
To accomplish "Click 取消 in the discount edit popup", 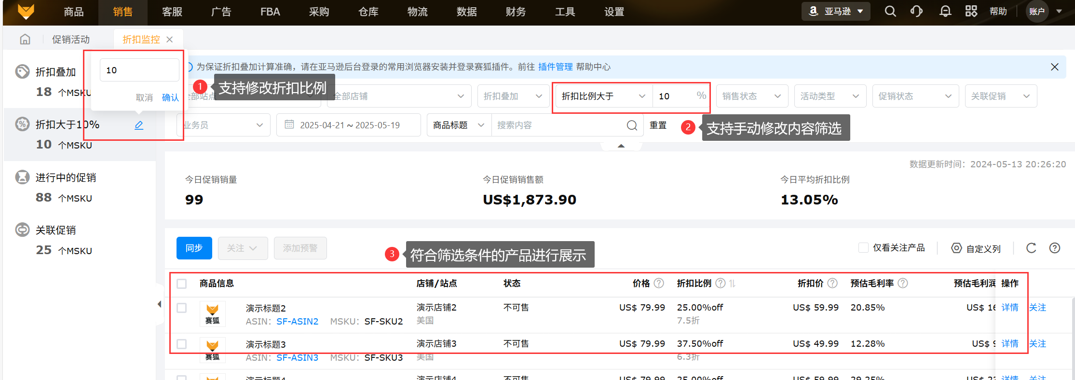I will pos(144,97).
